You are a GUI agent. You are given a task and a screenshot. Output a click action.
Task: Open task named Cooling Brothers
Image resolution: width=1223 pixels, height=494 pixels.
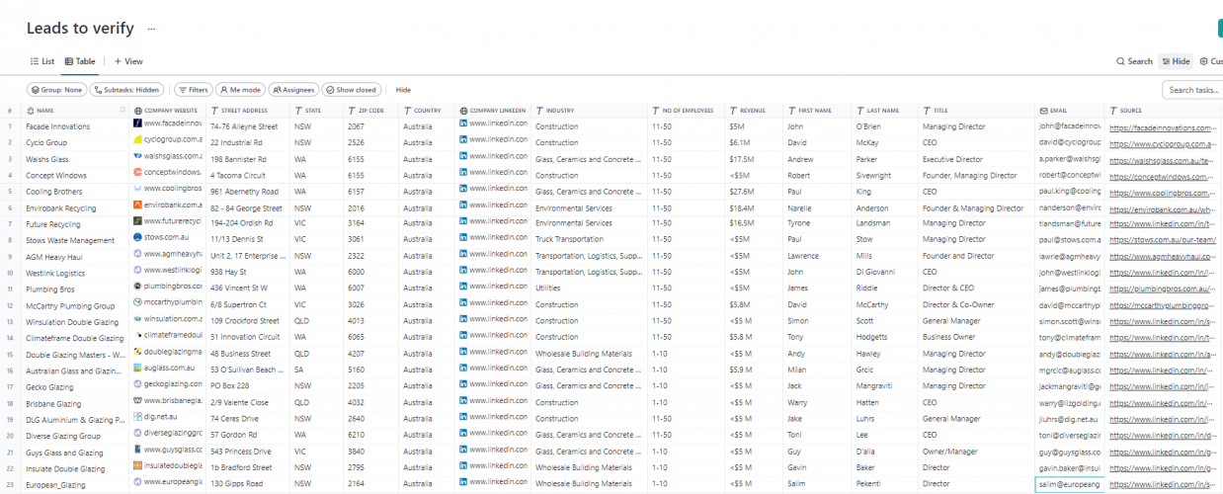tap(54, 192)
